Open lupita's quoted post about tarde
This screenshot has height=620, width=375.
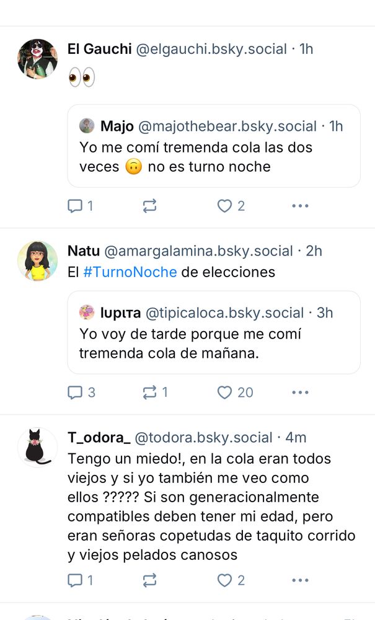214,332
